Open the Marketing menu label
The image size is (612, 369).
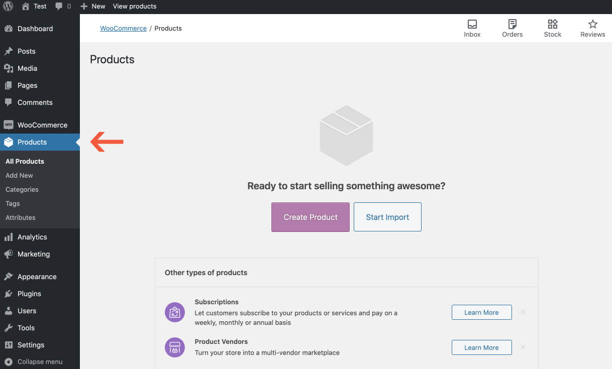[34, 254]
